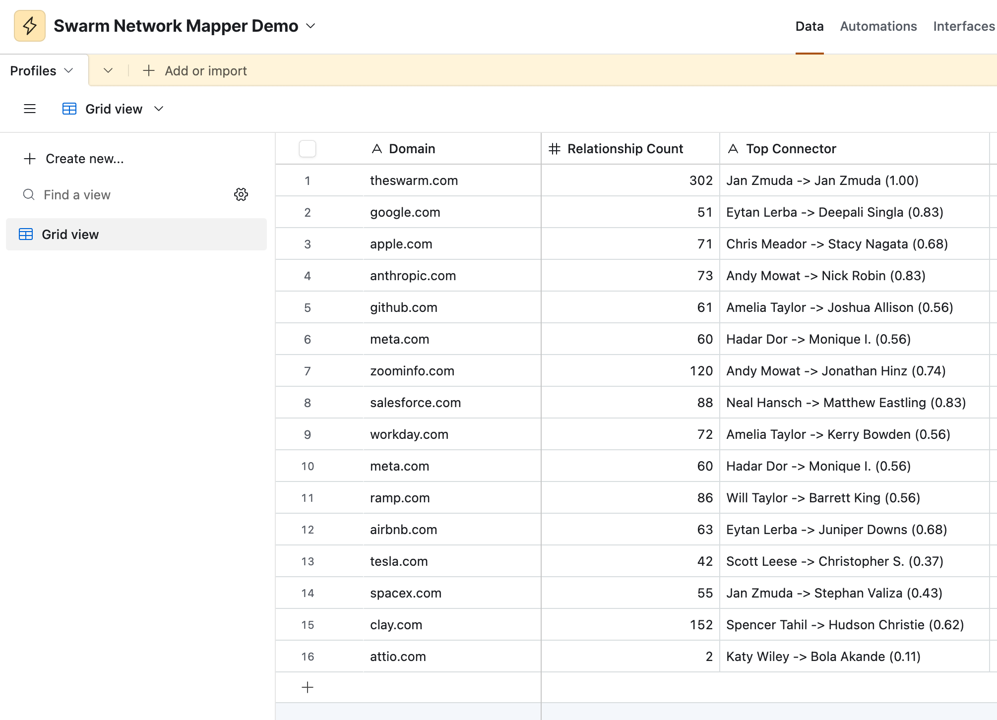This screenshot has width=997, height=720.
Task: Click the sidebar Grid view table icon
Action: coord(26,235)
